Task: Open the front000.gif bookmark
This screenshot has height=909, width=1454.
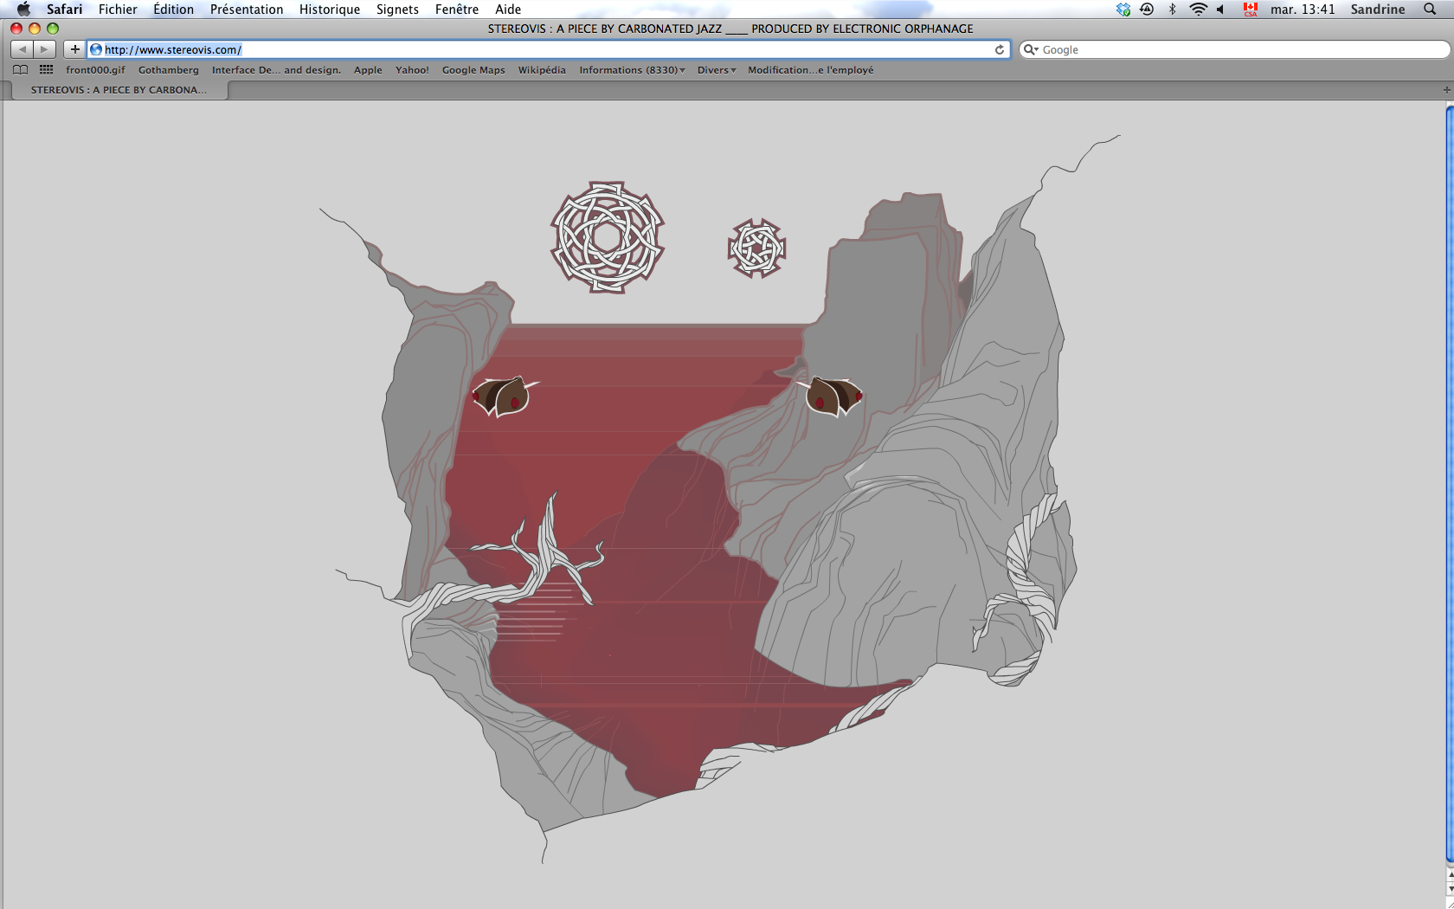Action: coord(95,70)
